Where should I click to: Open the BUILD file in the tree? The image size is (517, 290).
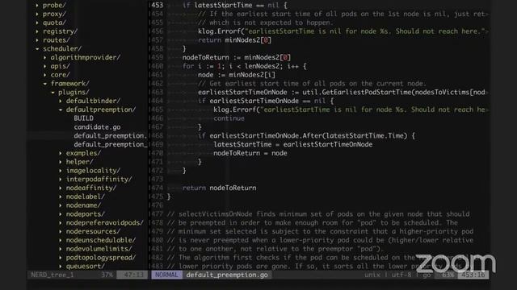click(x=83, y=118)
